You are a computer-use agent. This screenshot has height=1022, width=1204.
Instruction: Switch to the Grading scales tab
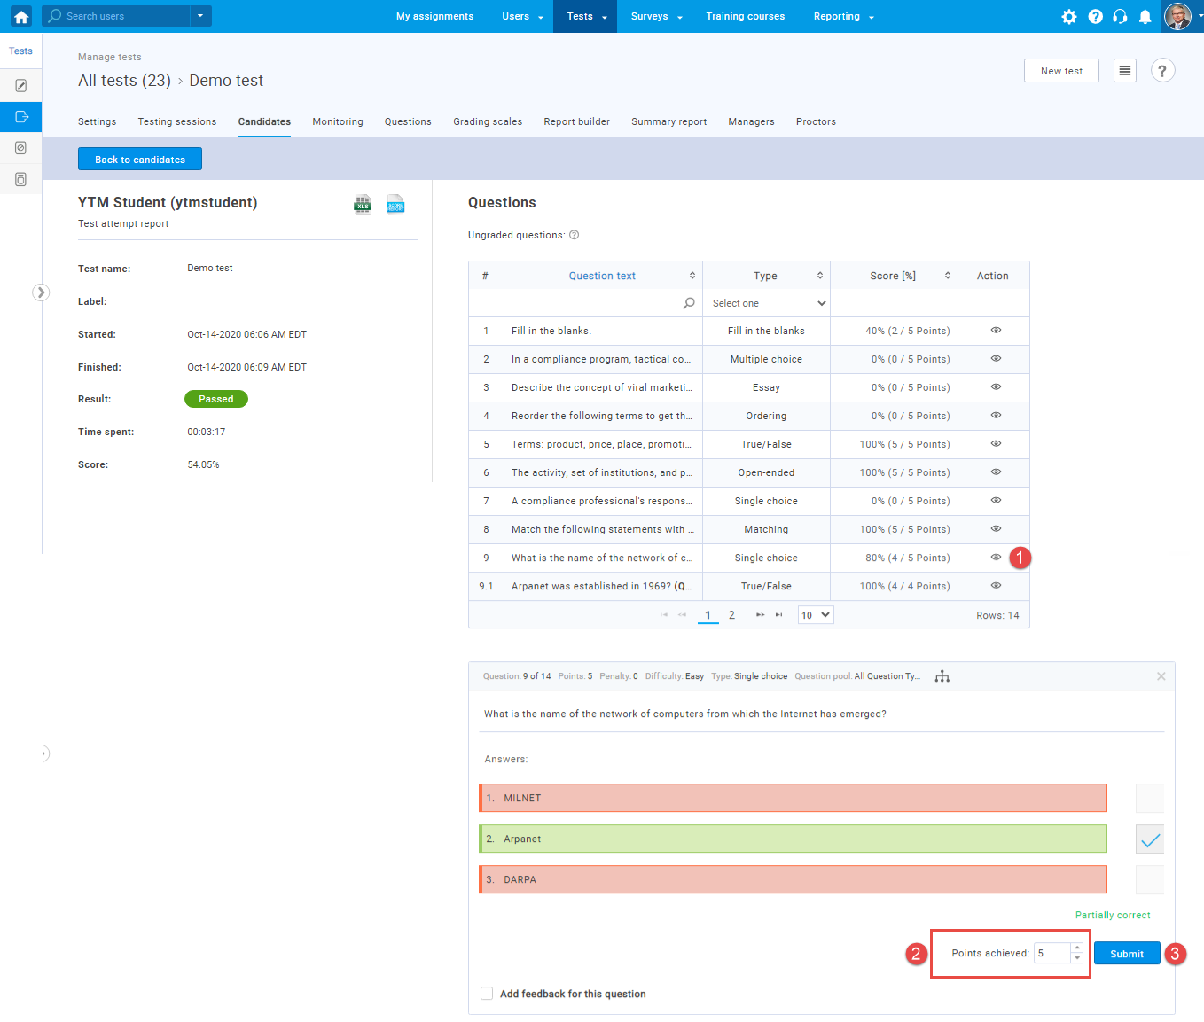pos(488,121)
